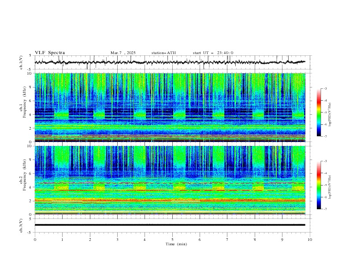
Task: Click the "VLF Spectra" plot title
Action: tap(50, 53)
